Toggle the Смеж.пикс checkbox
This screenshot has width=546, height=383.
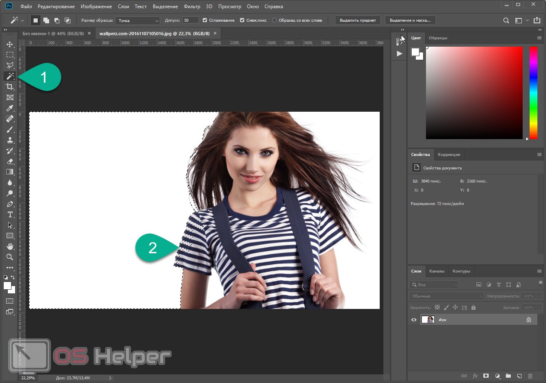(x=242, y=20)
